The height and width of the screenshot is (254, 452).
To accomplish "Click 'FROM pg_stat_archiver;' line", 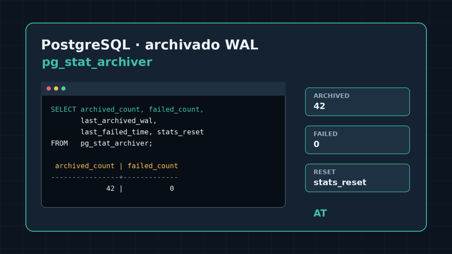I will pyautogui.click(x=102, y=143).
